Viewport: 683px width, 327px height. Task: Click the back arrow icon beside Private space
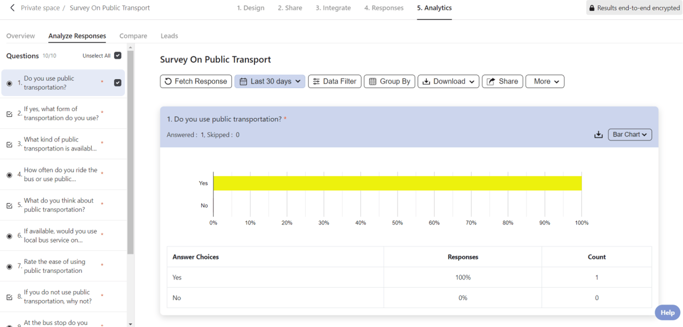pos(12,8)
